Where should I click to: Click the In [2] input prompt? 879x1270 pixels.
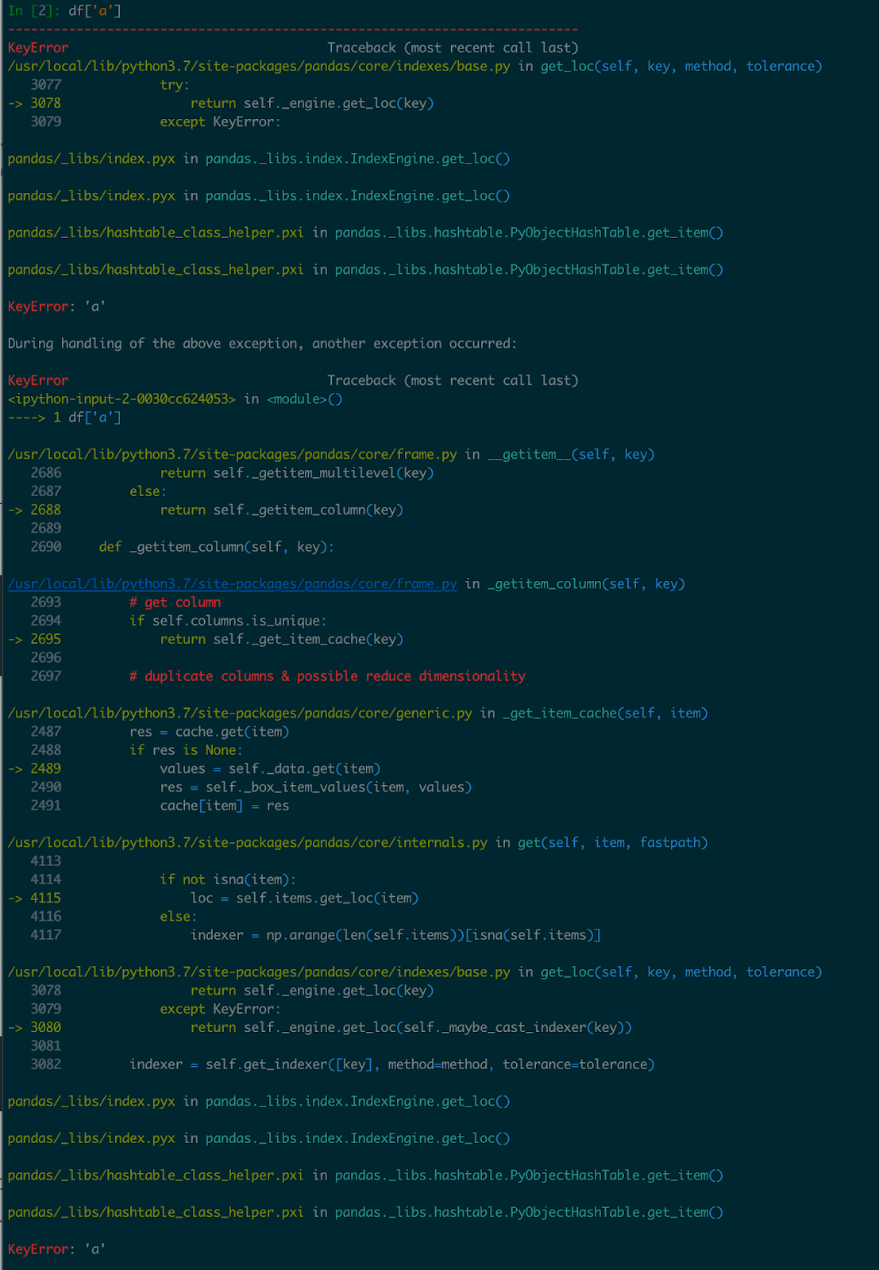click(34, 11)
